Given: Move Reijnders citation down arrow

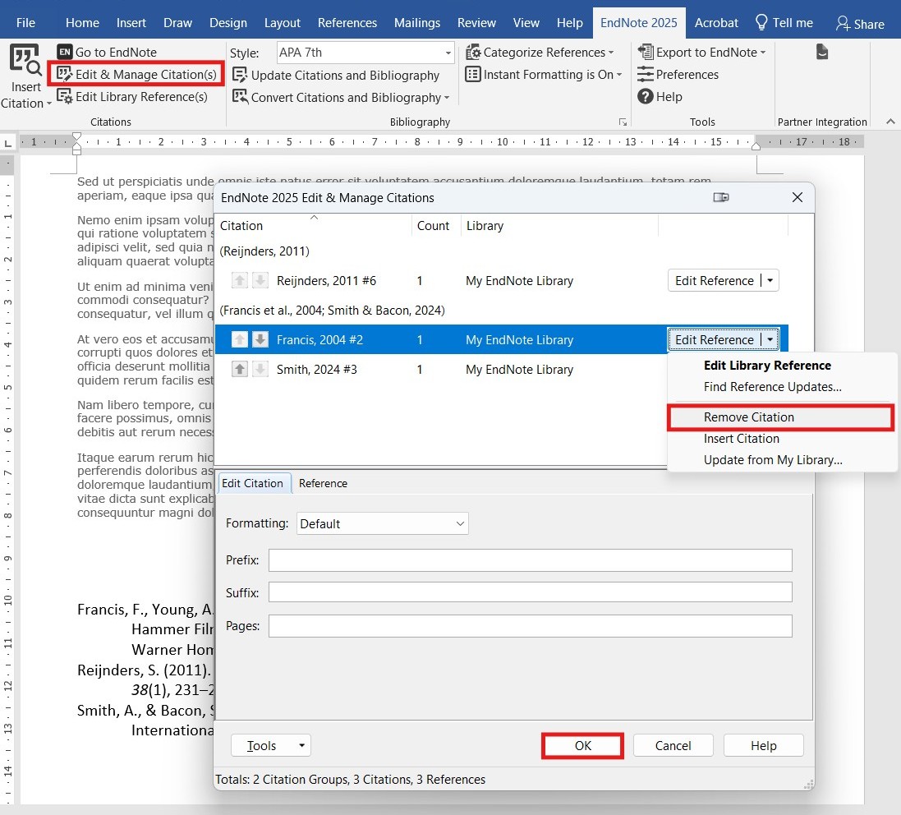Looking at the screenshot, I should tap(260, 280).
